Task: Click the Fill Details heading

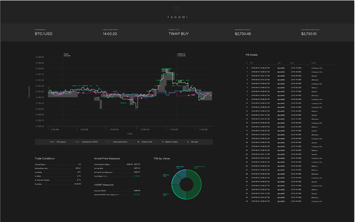Action: (251, 55)
